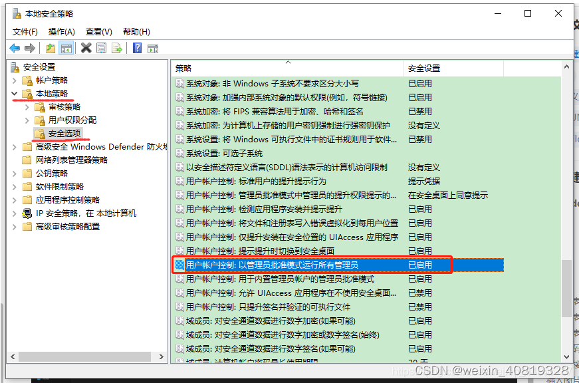Click the 应用程序控制策略 folder icon
The image size is (579, 383).
pos(27,200)
